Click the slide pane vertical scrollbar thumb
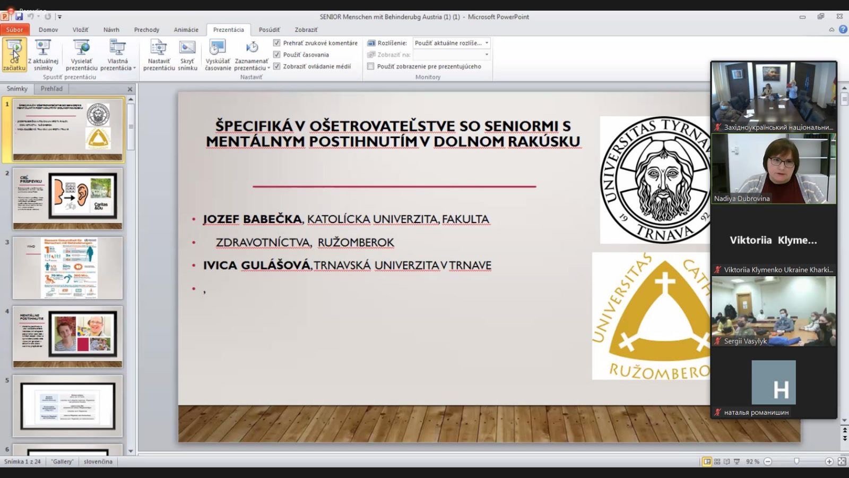Viewport: 849px width, 478px height. (x=844, y=99)
